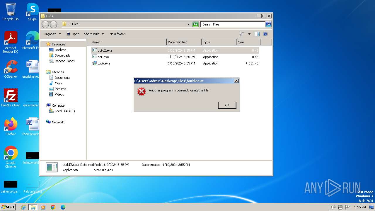Click the Open toolbar button
Viewport: 375px width, 211px height.
[73, 34]
